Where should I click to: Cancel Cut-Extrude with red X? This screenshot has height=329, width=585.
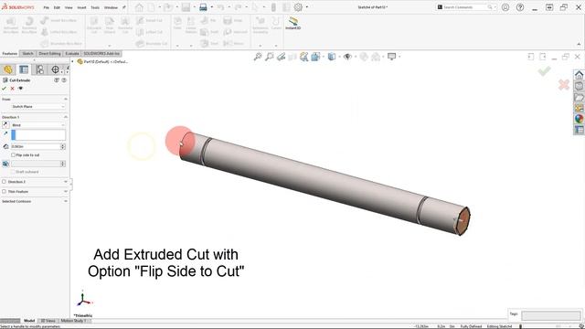12,89
